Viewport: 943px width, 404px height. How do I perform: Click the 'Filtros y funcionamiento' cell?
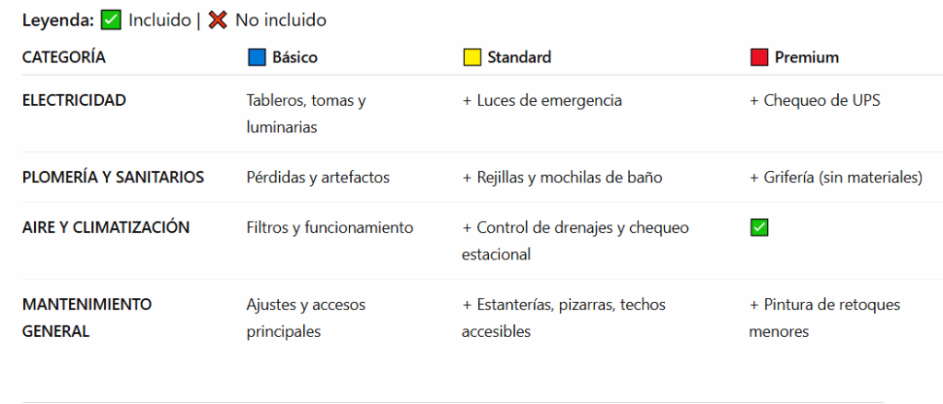[x=330, y=227]
